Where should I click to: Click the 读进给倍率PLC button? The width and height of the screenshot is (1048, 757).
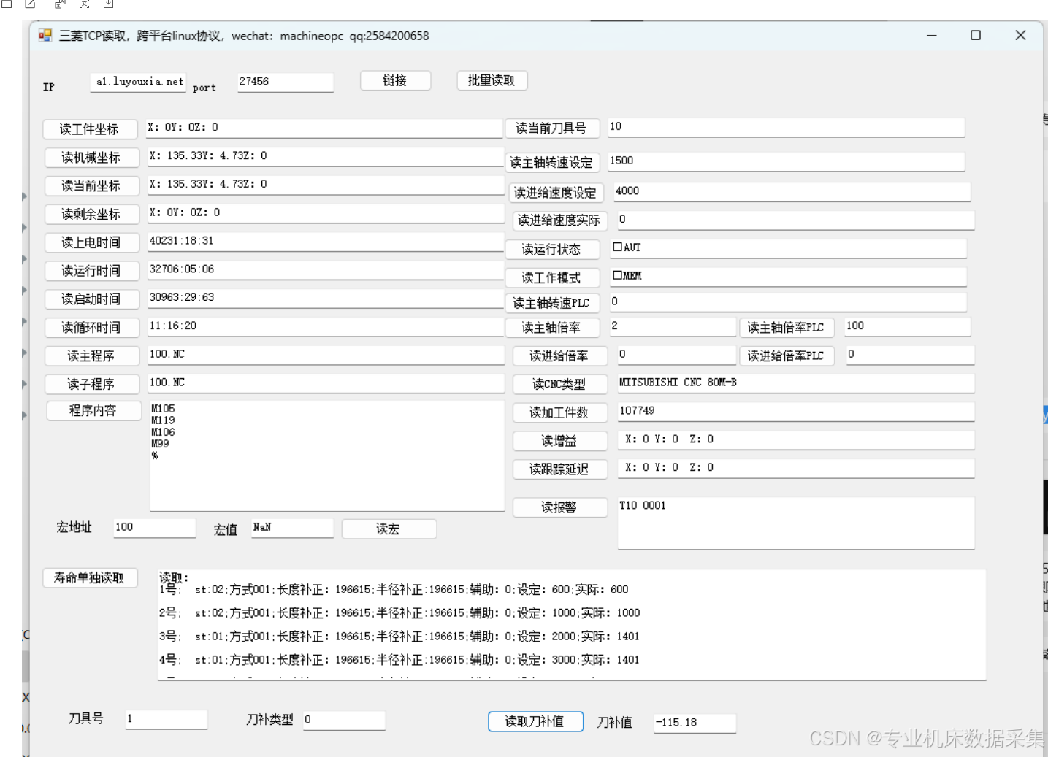(x=787, y=356)
